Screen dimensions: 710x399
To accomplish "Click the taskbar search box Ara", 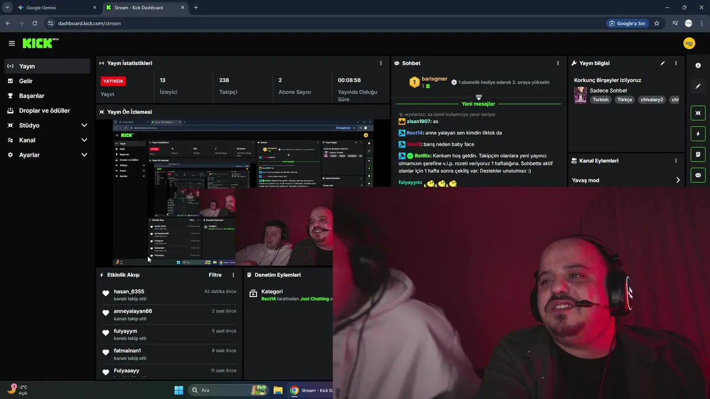I will (x=229, y=390).
